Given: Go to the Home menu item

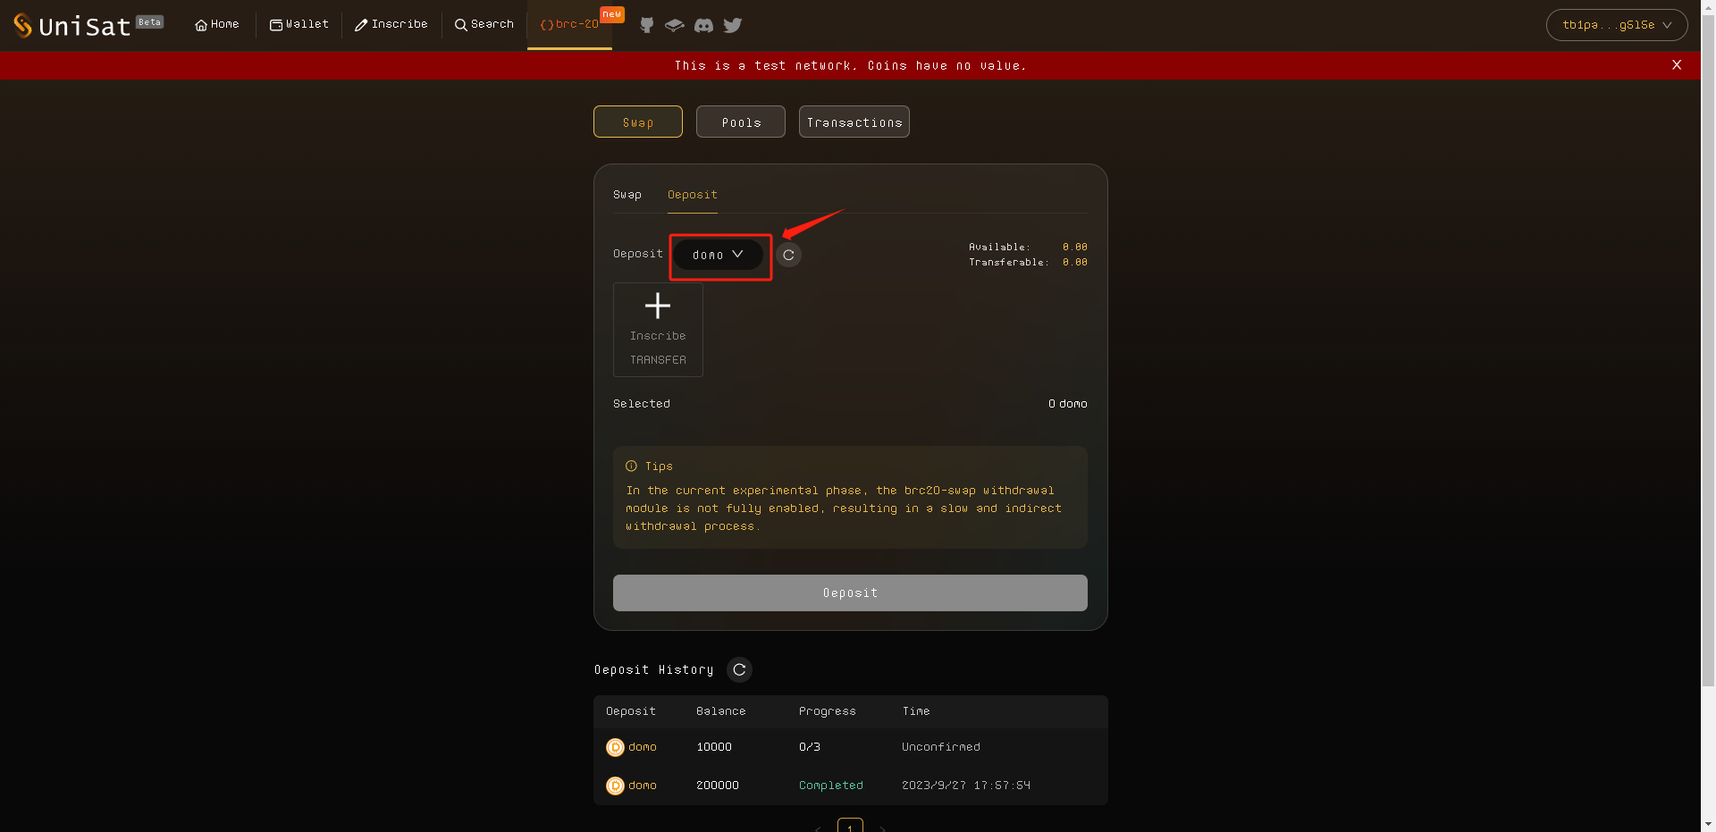Looking at the screenshot, I should point(217,25).
